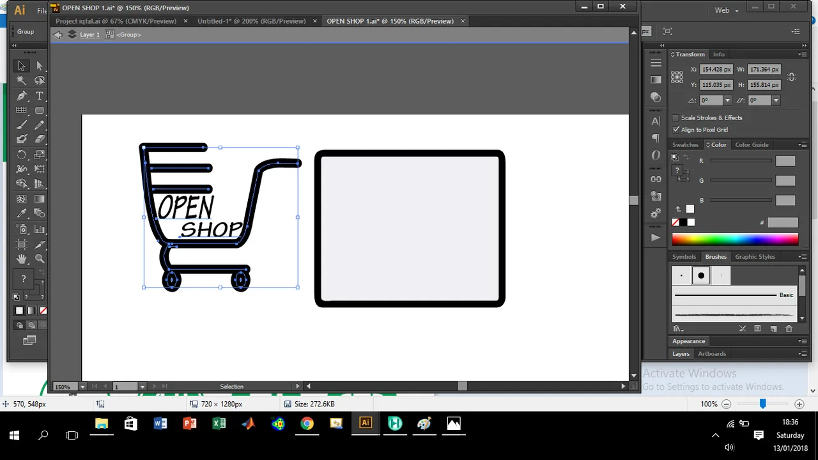Switch to Untitled-1 document tab
The image size is (818, 460).
click(252, 21)
